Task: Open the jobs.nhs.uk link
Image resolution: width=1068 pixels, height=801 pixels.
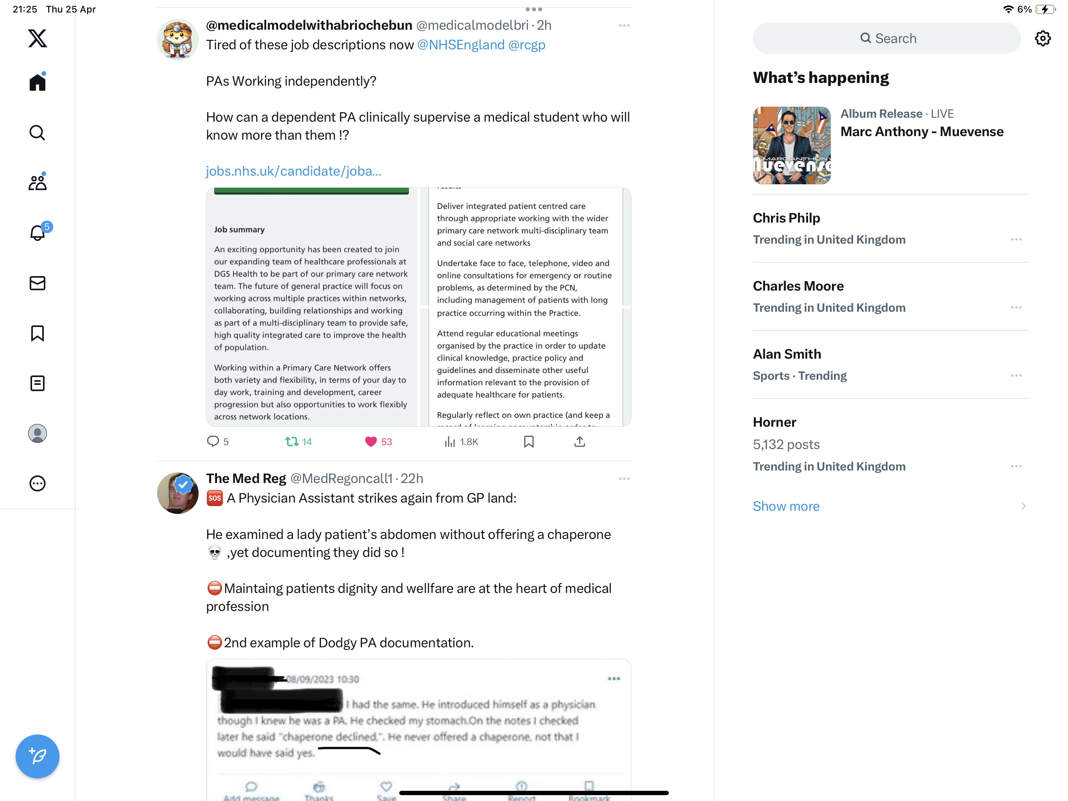Action: [x=294, y=171]
